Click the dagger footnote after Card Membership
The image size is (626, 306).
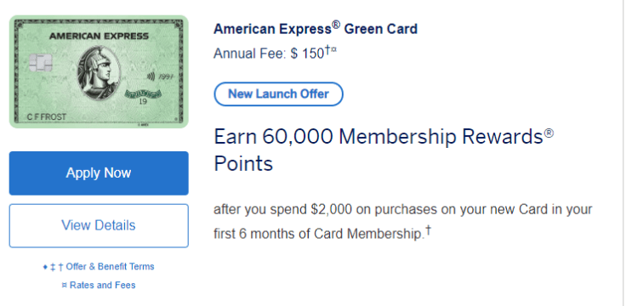coord(428,229)
